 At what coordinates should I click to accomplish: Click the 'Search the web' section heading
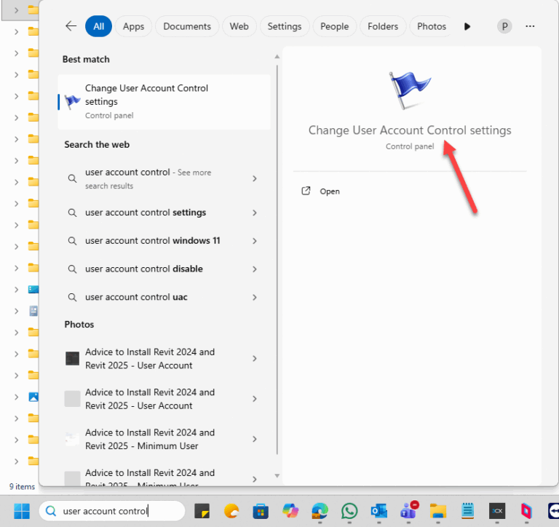97,144
